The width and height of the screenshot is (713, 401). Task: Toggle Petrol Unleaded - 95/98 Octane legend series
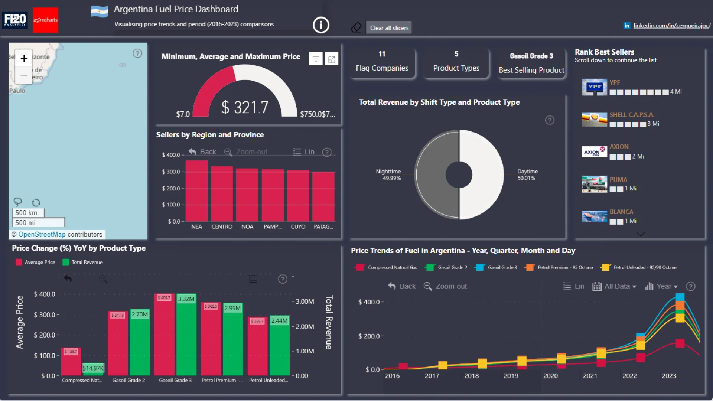[x=639, y=267]
